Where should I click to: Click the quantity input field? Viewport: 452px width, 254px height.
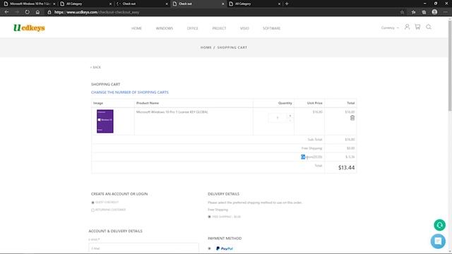click(278, 118)
